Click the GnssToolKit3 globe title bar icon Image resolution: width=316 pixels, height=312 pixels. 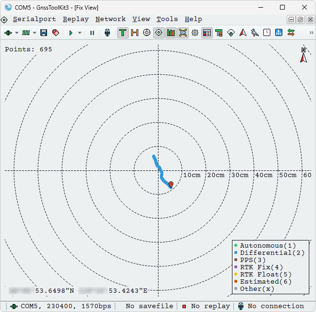point(8,7)
